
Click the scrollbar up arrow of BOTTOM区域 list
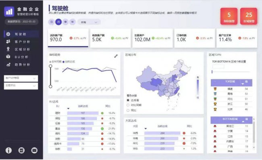point(254,119)
